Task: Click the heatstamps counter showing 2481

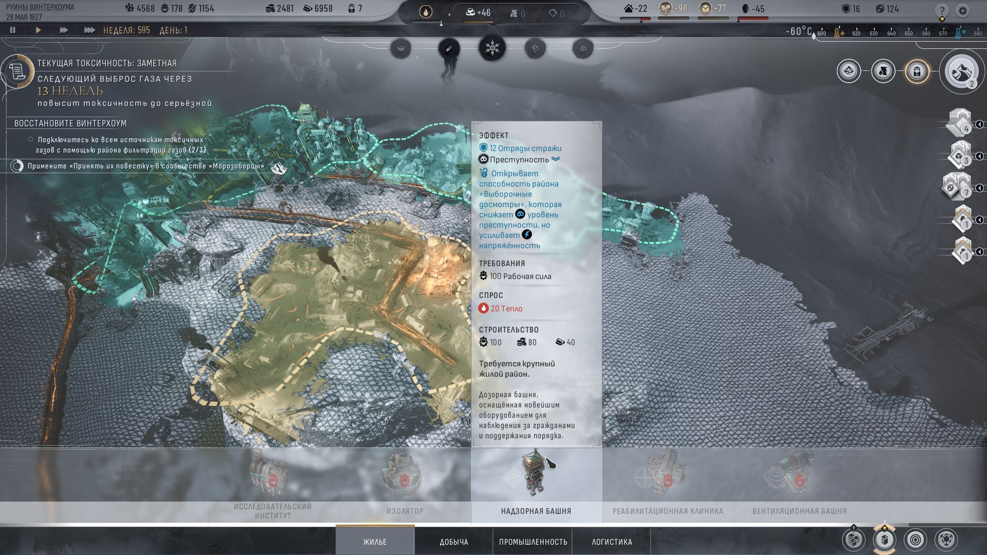Action: click(x=280, y=9)
